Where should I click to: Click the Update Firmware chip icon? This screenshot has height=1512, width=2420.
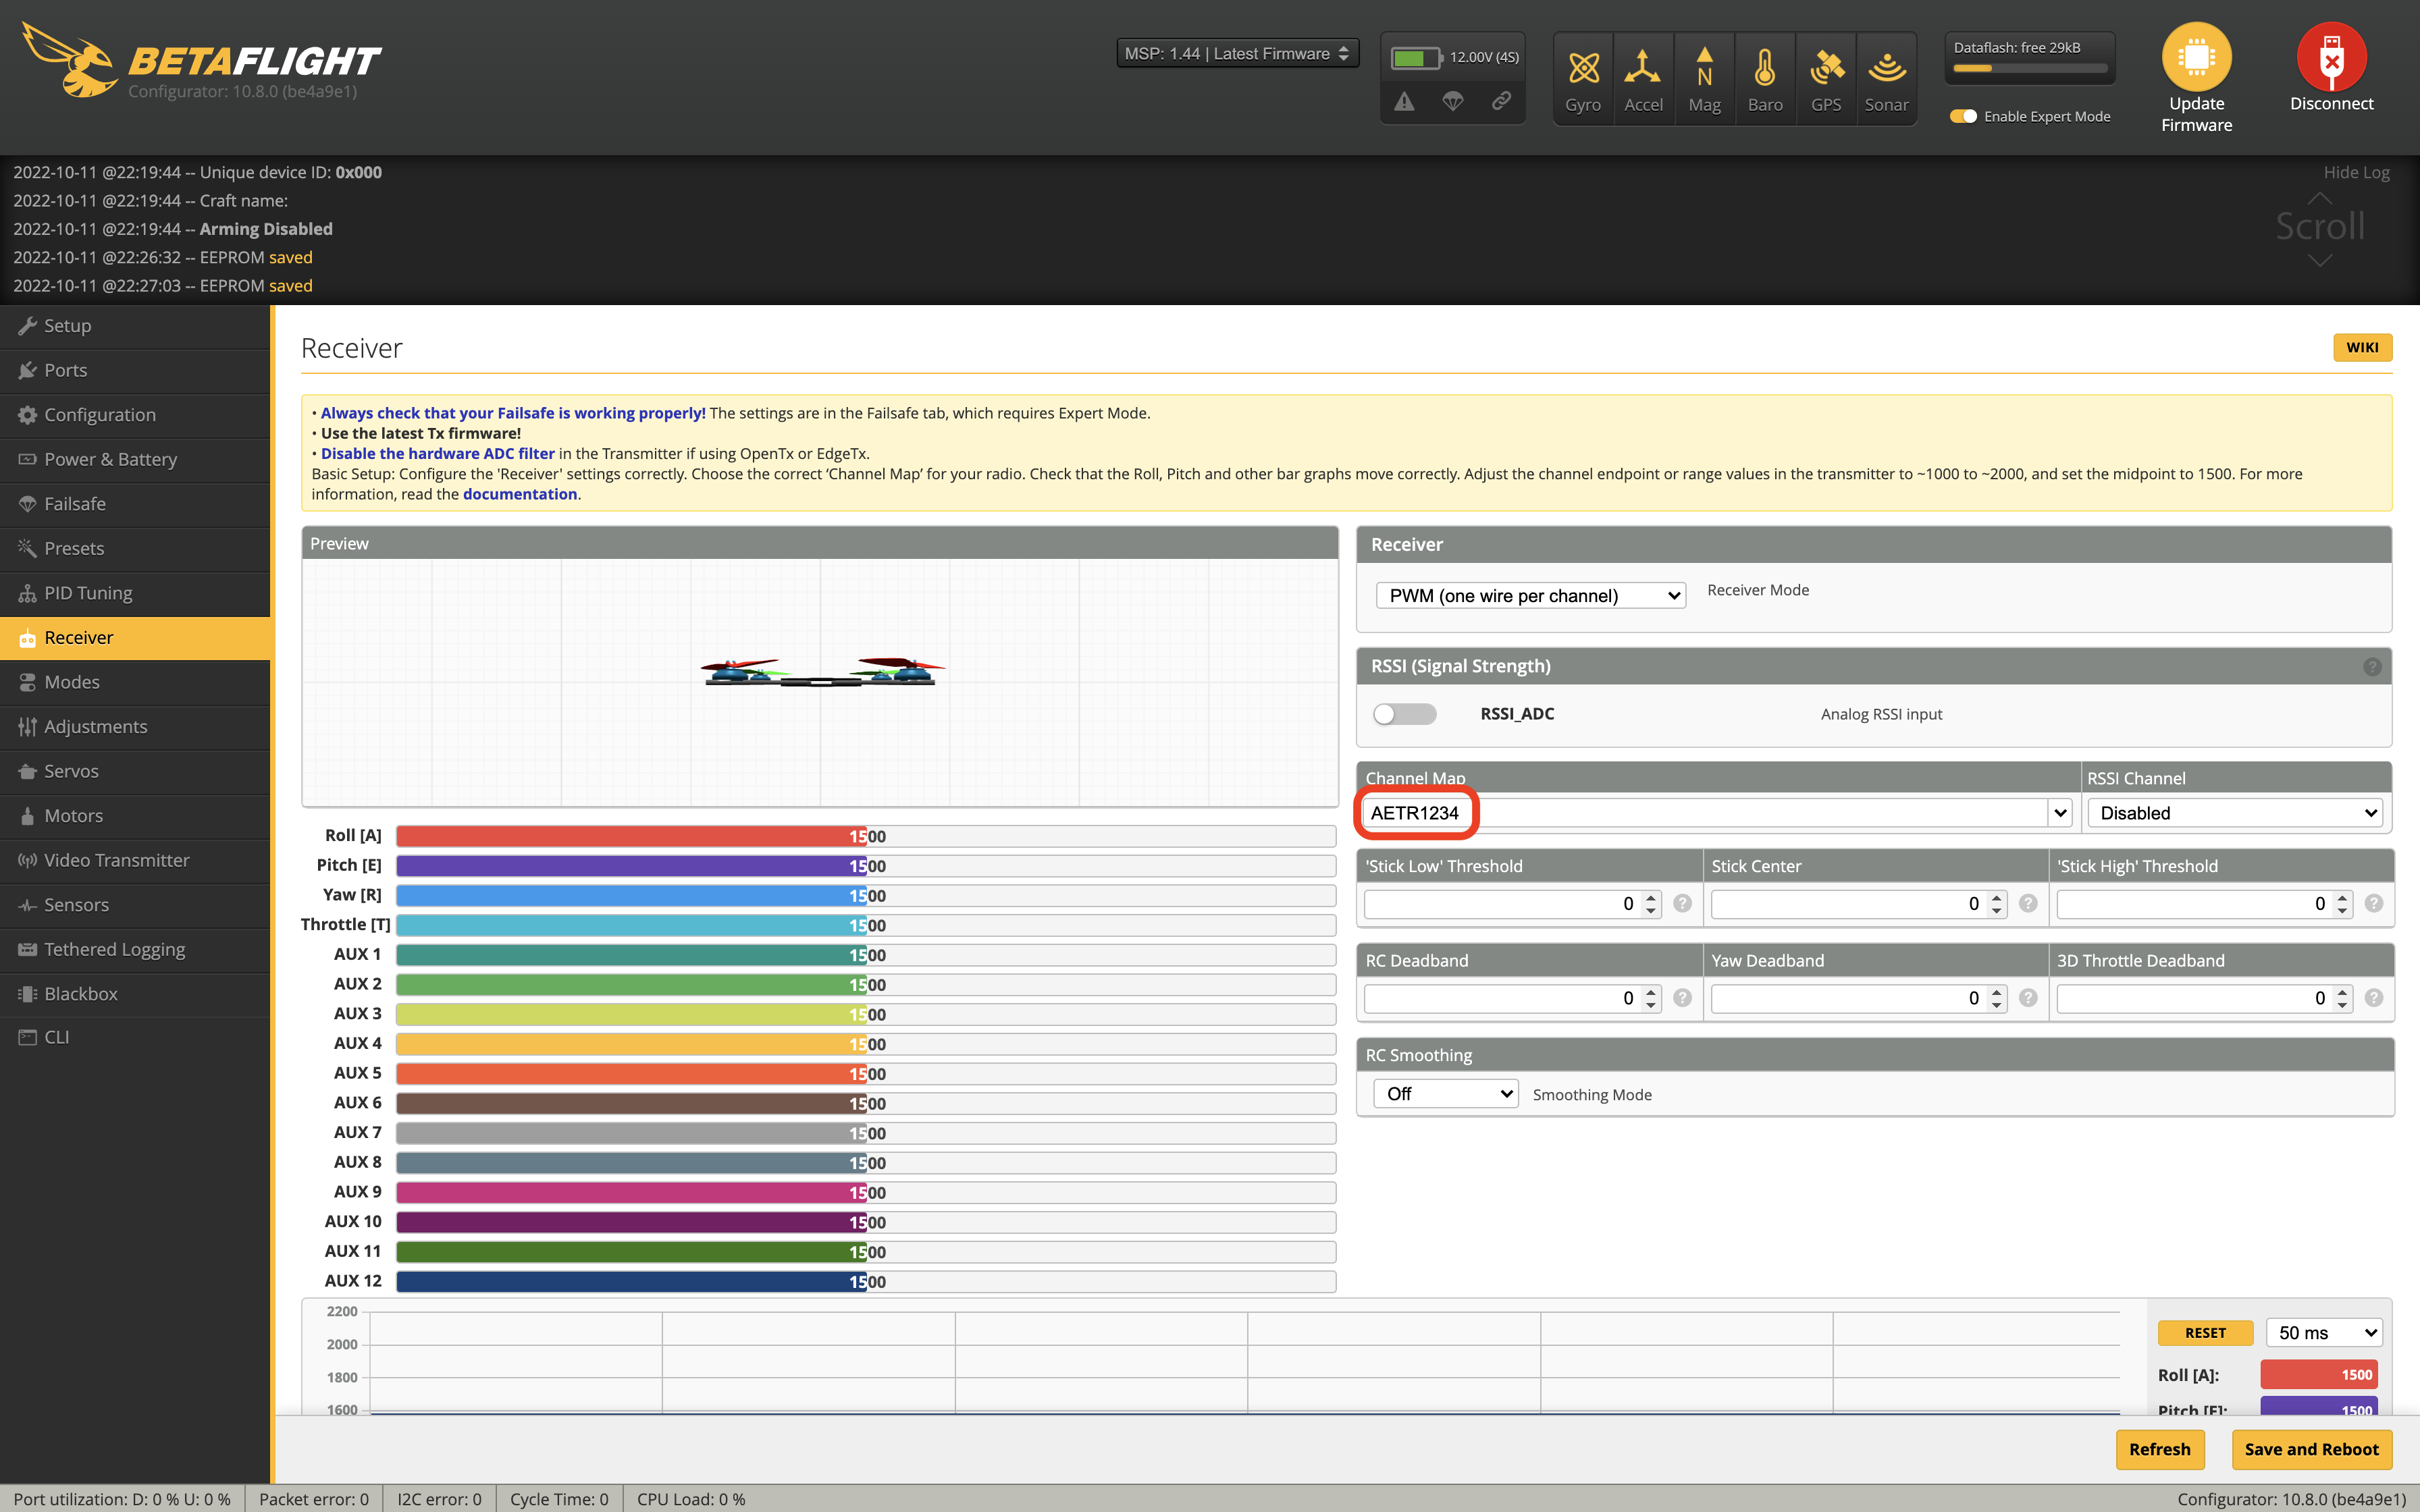click(2196, 57)
